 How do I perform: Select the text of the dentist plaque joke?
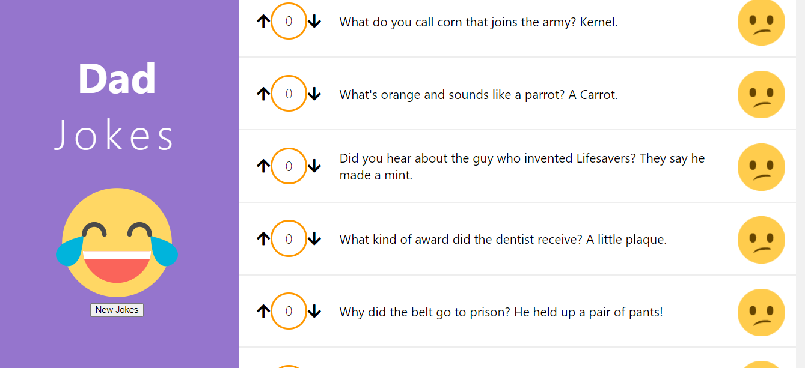tap(503, 240)
